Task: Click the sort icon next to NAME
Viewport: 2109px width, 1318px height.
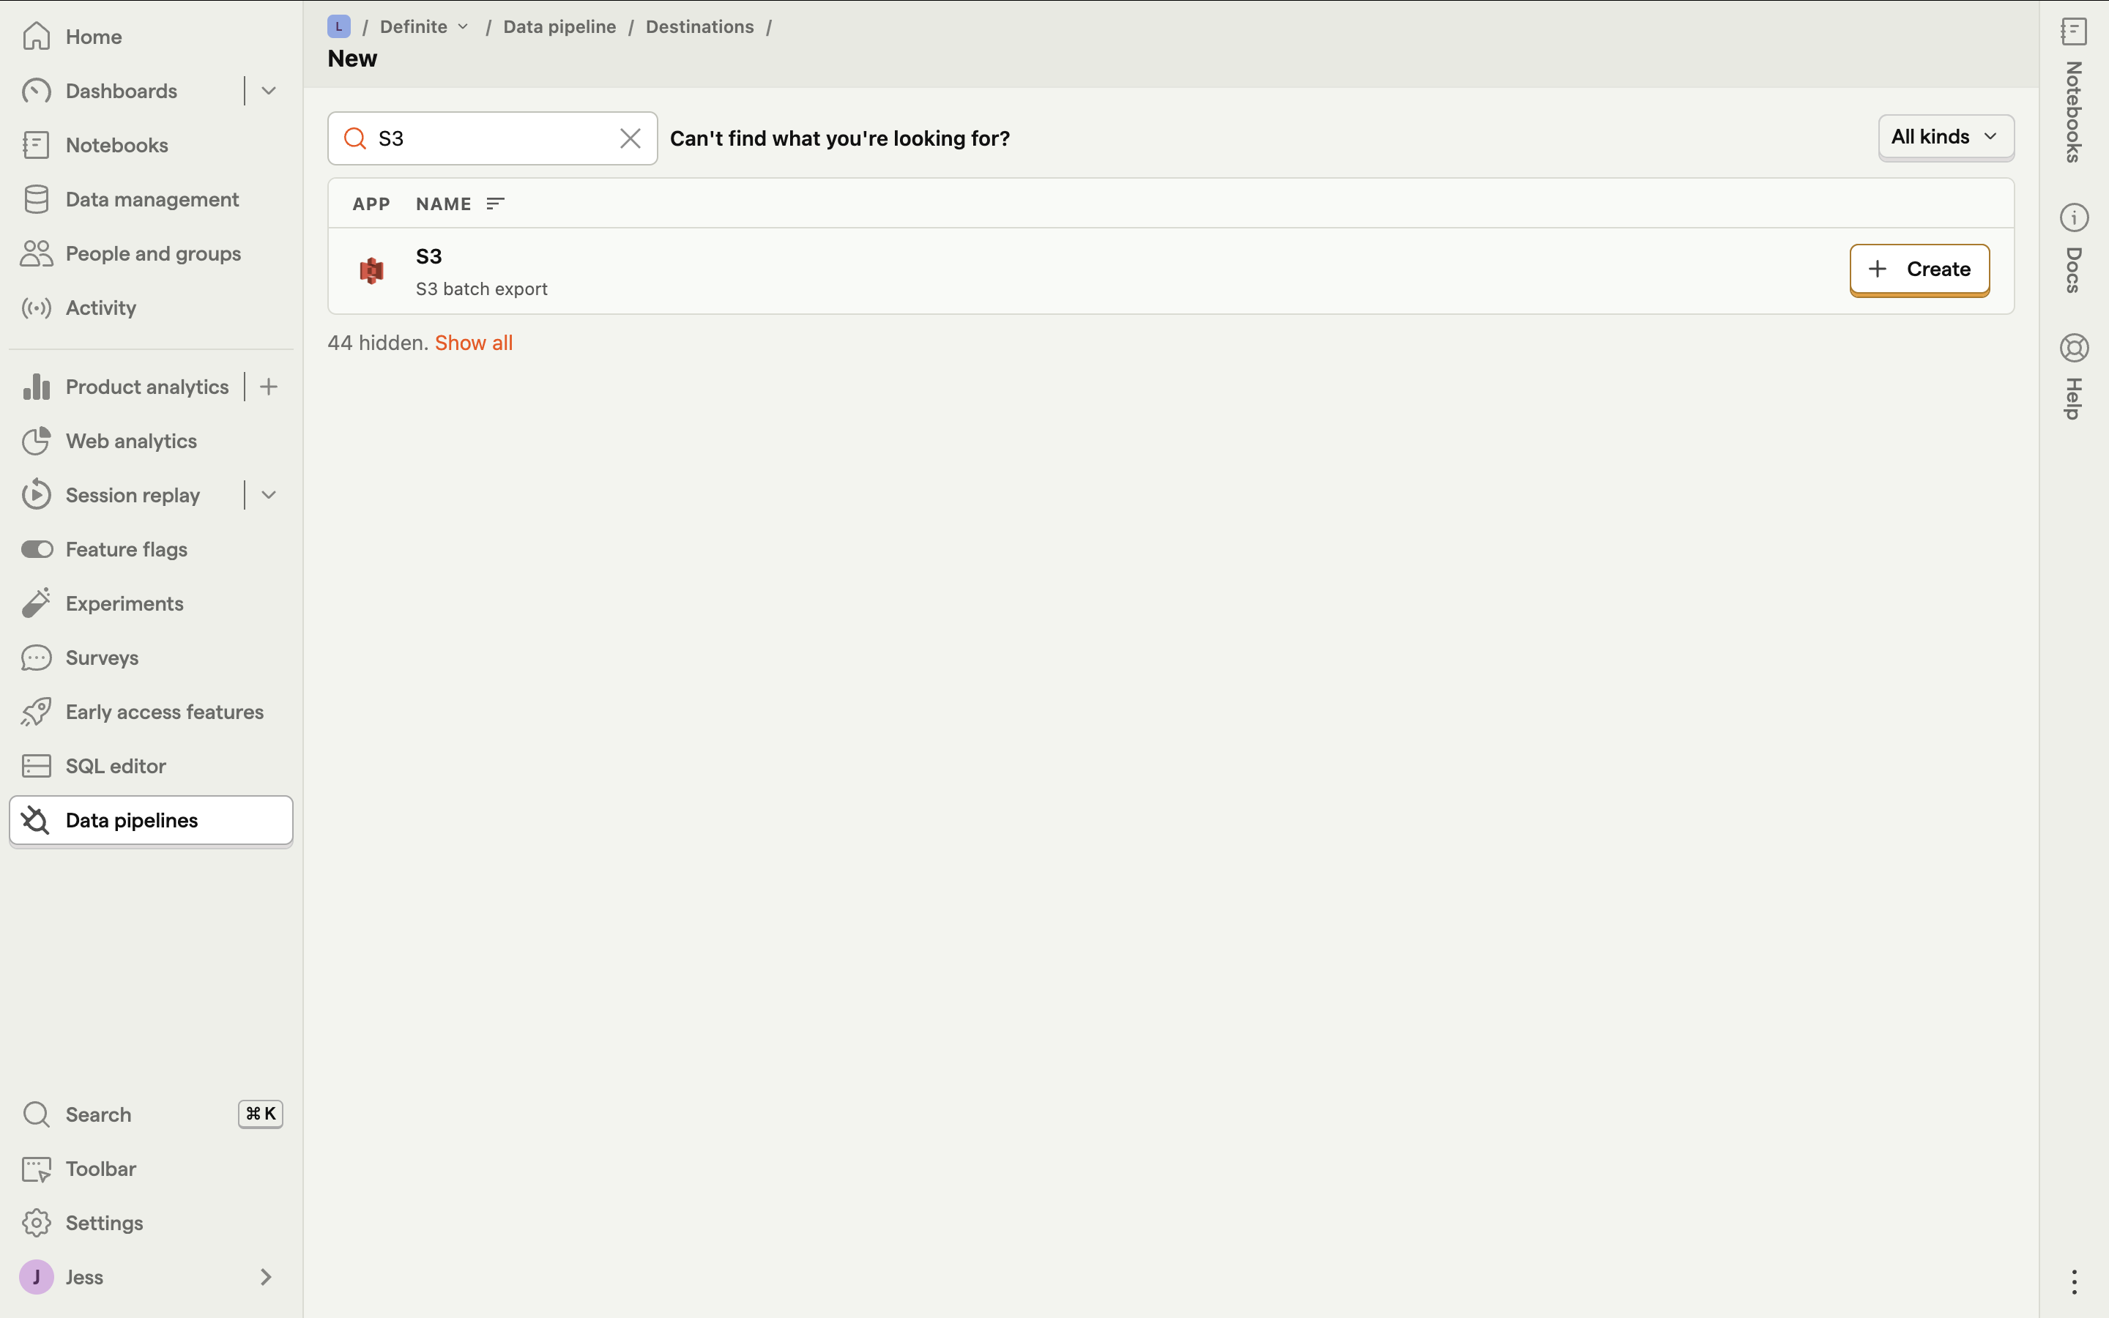Action: 495,204
